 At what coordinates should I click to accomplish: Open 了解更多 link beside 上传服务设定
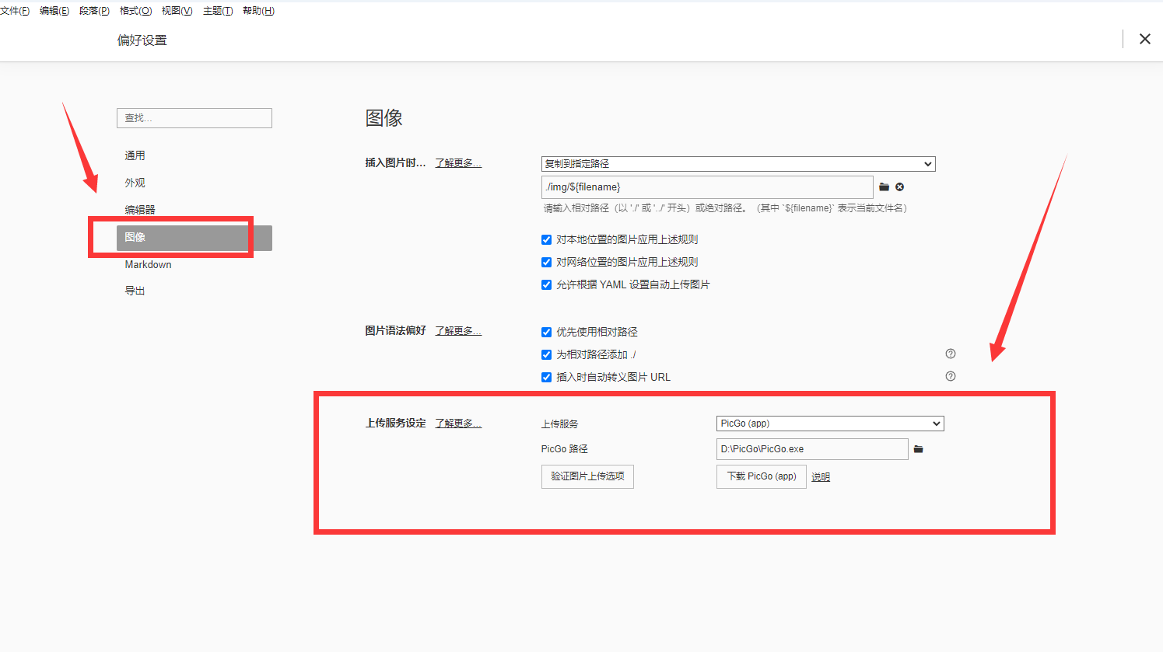[458, 424]
